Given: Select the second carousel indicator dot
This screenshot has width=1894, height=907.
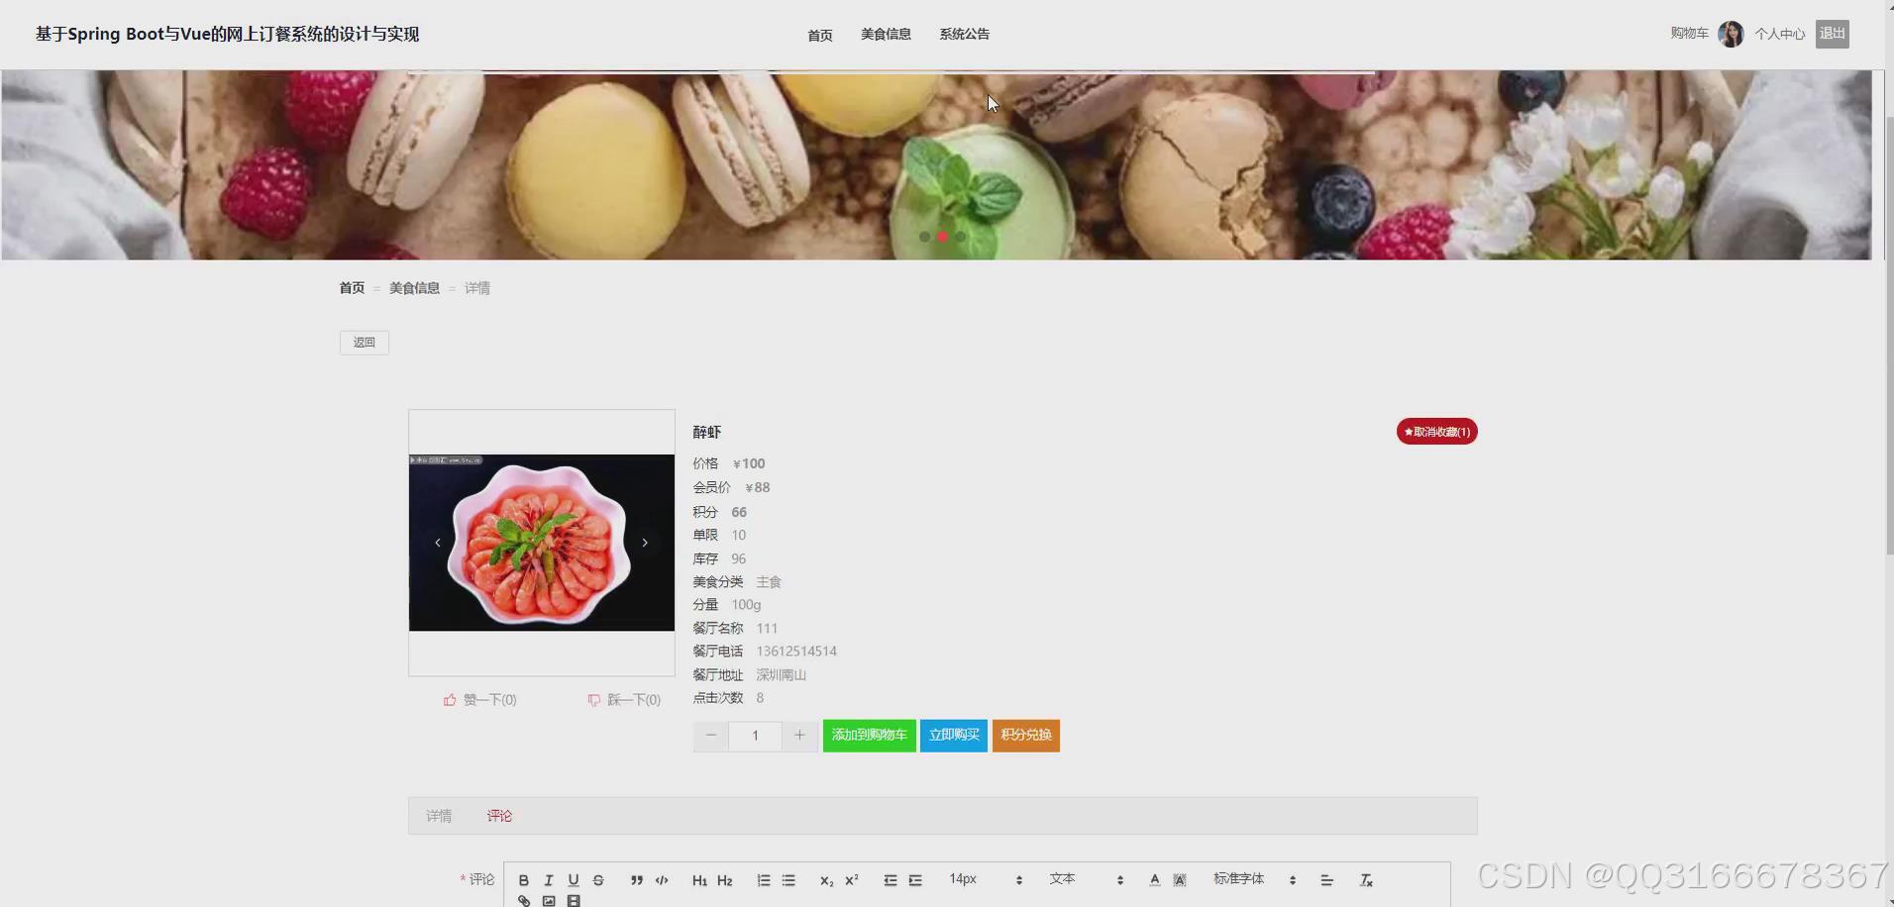Looking at the screenshot, I should click(x=942, y=237).
